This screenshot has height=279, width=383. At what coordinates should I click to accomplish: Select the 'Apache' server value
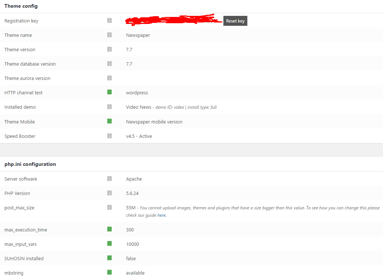134,179
